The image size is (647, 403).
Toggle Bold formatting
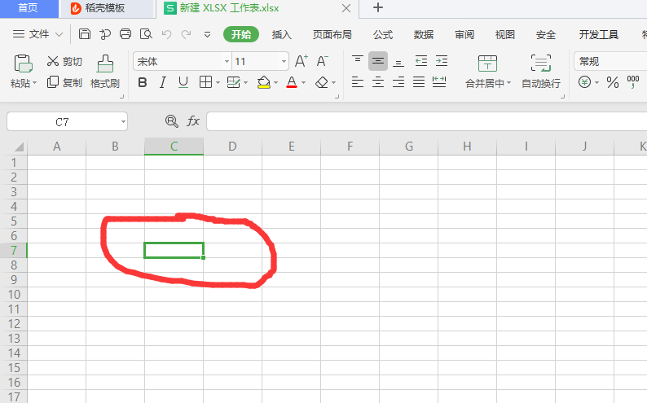coord(143,83)
